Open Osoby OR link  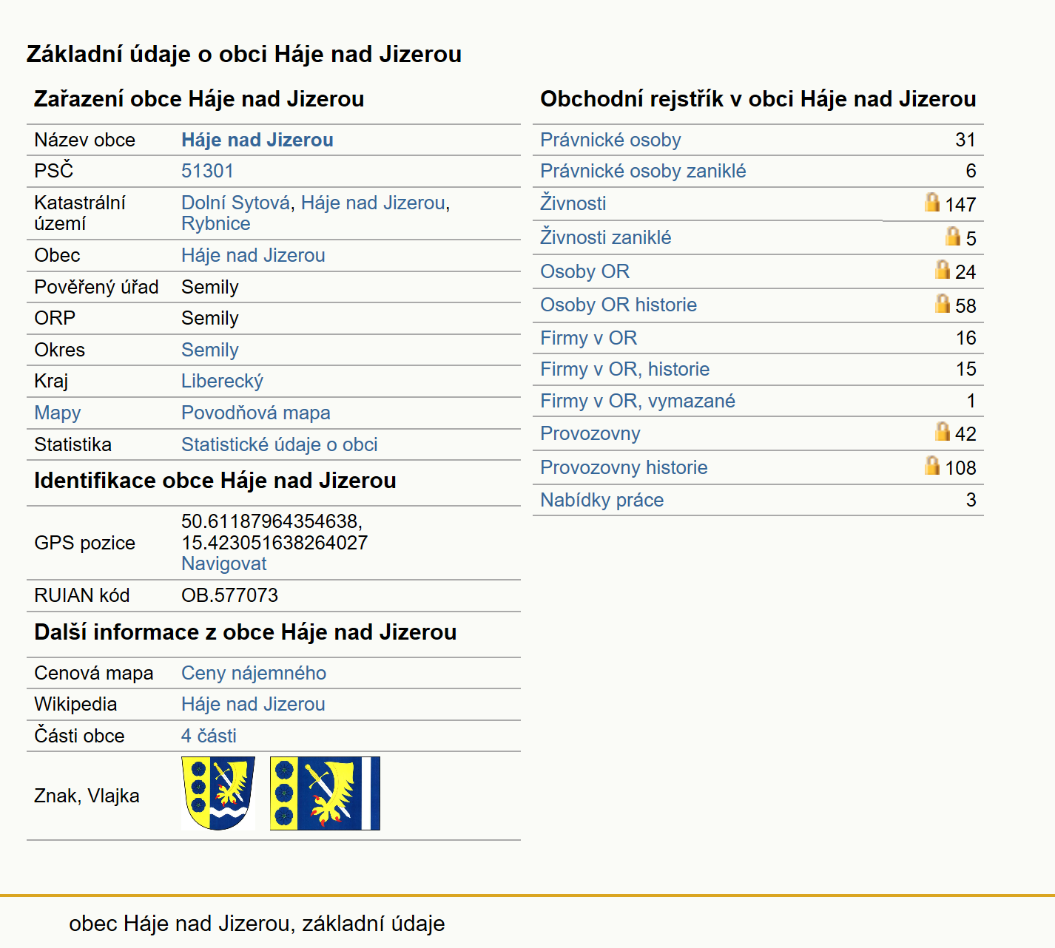pyautogui.click(x=584, y=271)
